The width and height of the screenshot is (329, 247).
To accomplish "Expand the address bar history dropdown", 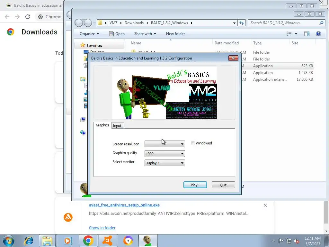I will (234, 23).
